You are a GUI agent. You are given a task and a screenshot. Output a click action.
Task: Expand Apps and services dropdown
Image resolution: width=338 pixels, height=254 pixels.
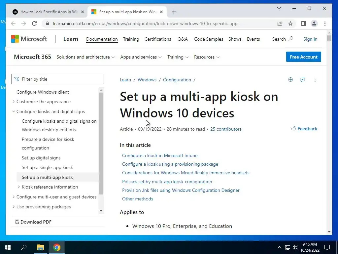[x=141, y=57]
